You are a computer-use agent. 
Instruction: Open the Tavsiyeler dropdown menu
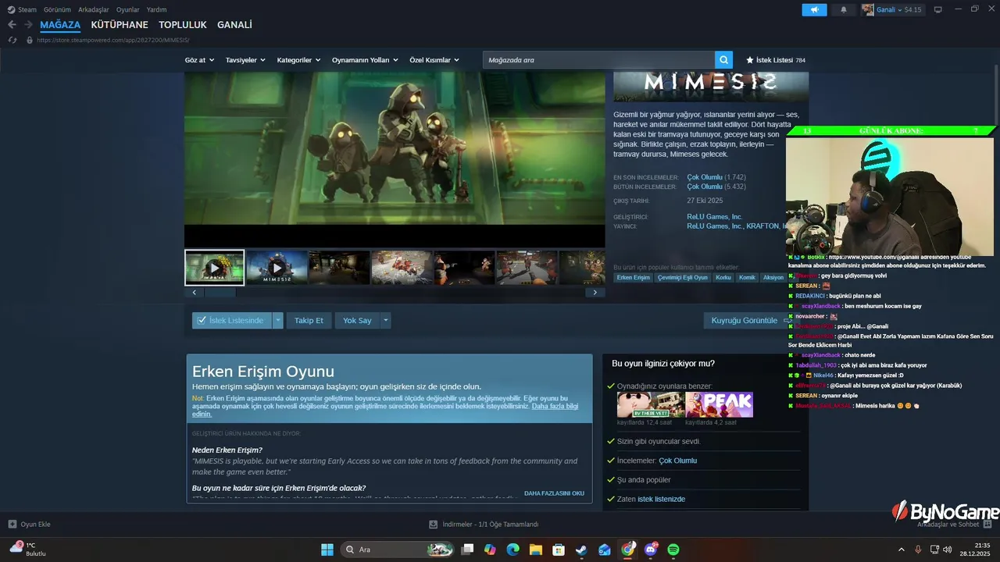click(x=245, y=60)
